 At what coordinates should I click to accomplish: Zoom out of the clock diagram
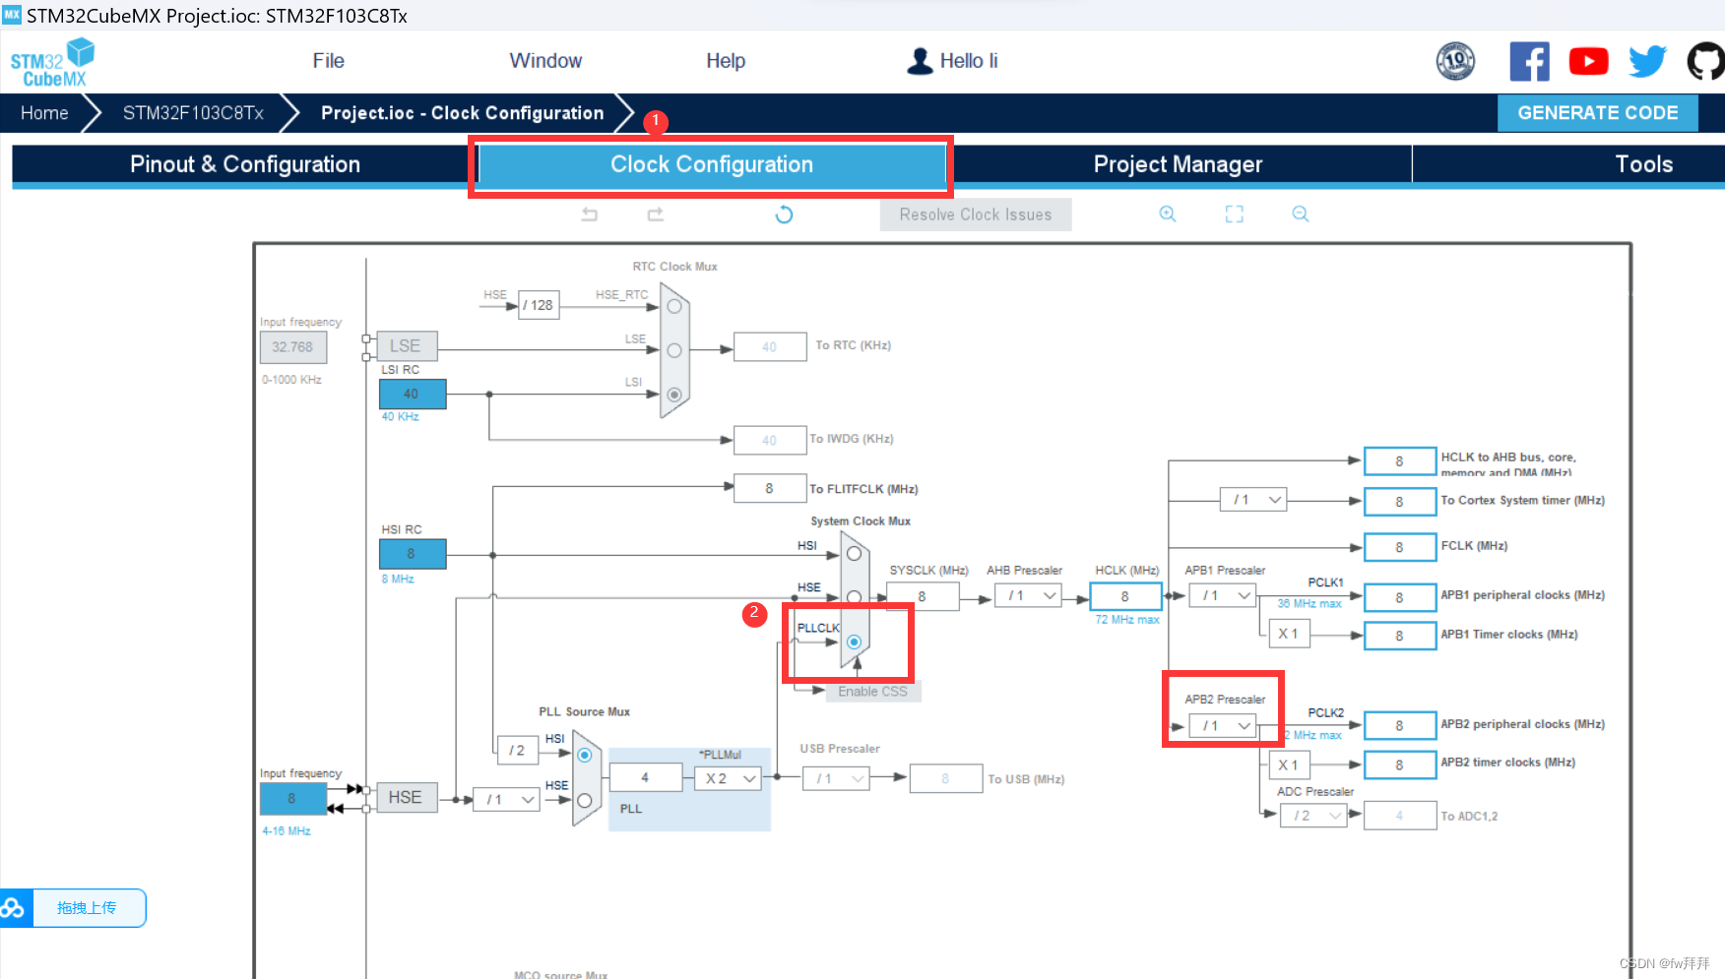1301,214
